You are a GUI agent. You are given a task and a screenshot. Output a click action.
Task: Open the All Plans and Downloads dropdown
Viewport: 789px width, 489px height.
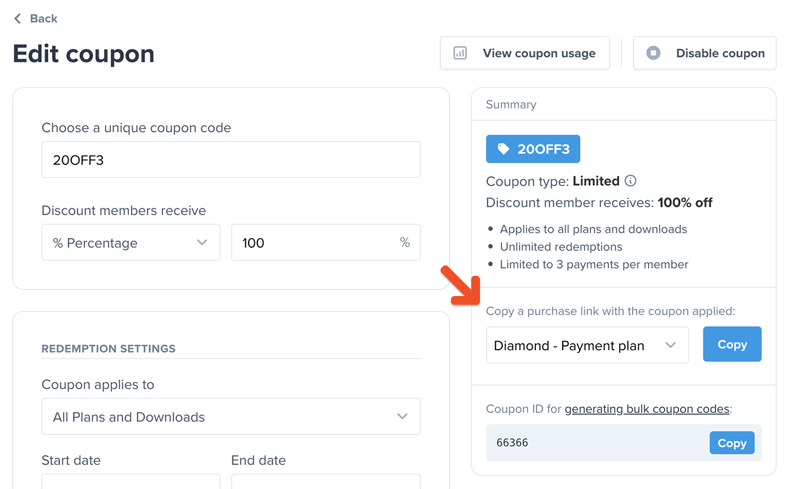[231, 417]
